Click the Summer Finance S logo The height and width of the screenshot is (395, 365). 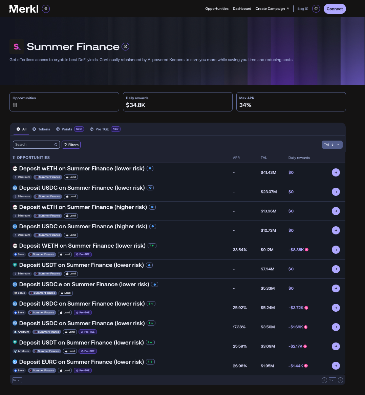[x=17, y=47]
